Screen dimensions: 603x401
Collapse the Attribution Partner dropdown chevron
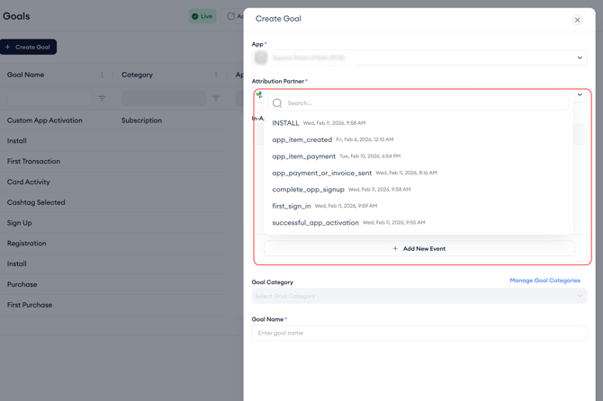point(580,95)
